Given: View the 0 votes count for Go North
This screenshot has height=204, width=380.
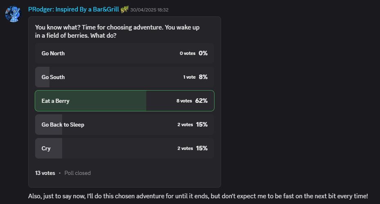Looking at the screenshot, I should (188, 53).
